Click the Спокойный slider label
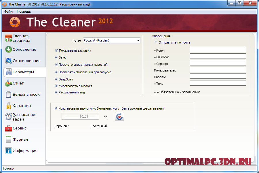This screenshot has width=259, height=173. [99, 126]
